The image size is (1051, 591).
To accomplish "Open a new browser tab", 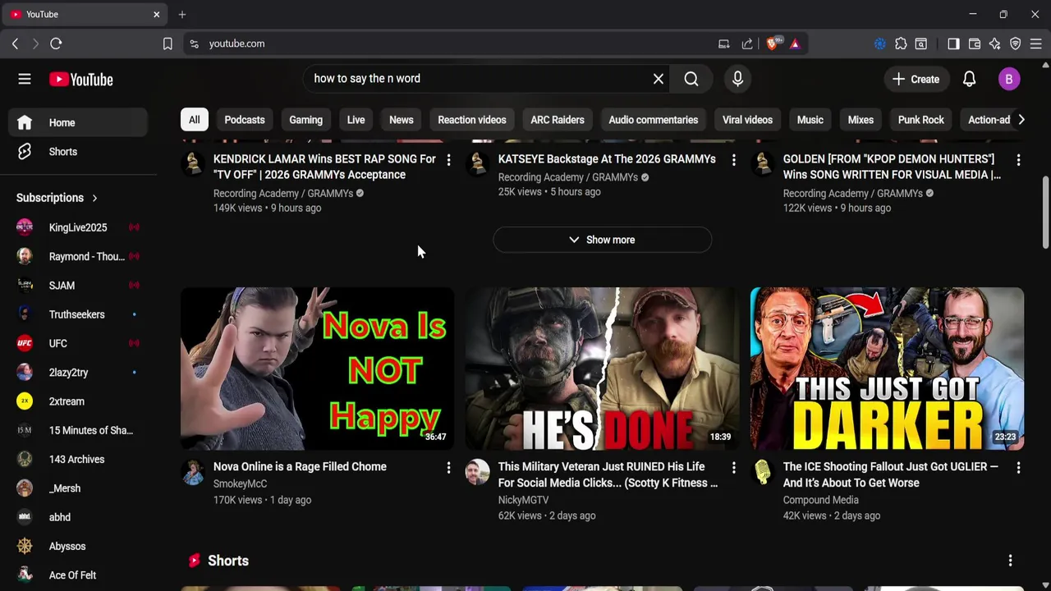I will (182, 14).
